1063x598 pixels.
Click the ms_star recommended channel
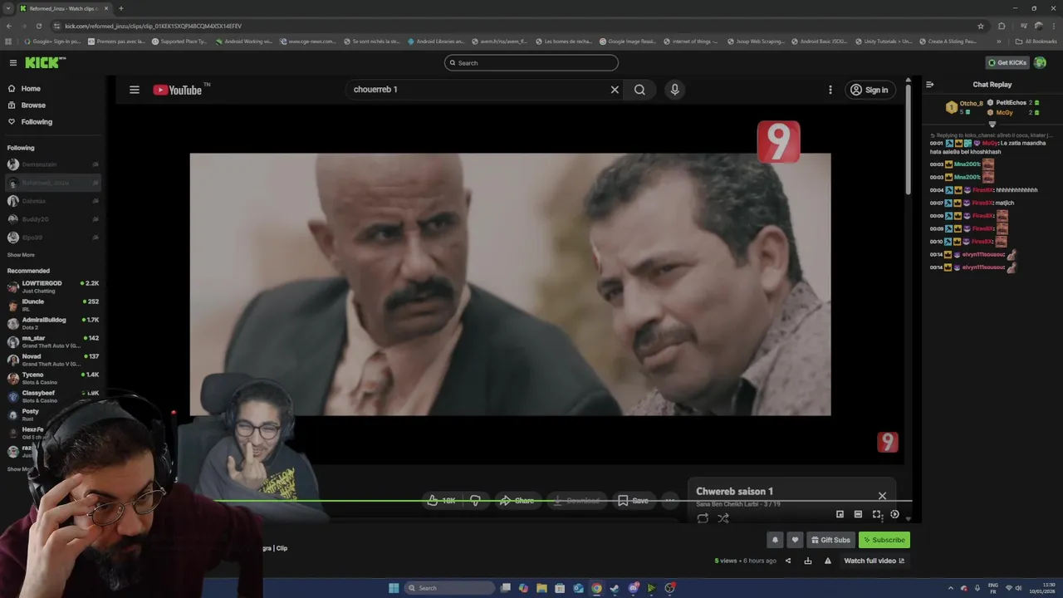(x=52, y=341)
